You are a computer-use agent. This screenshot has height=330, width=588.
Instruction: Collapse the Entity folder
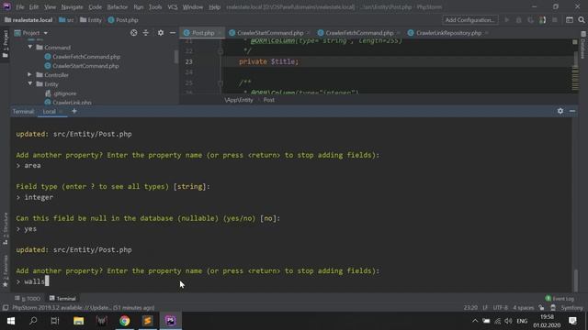pos(30,83)
